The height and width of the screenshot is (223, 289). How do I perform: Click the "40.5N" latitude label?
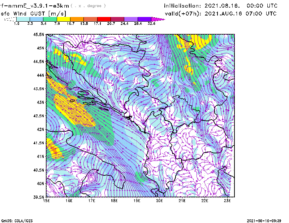pos(39,170)
